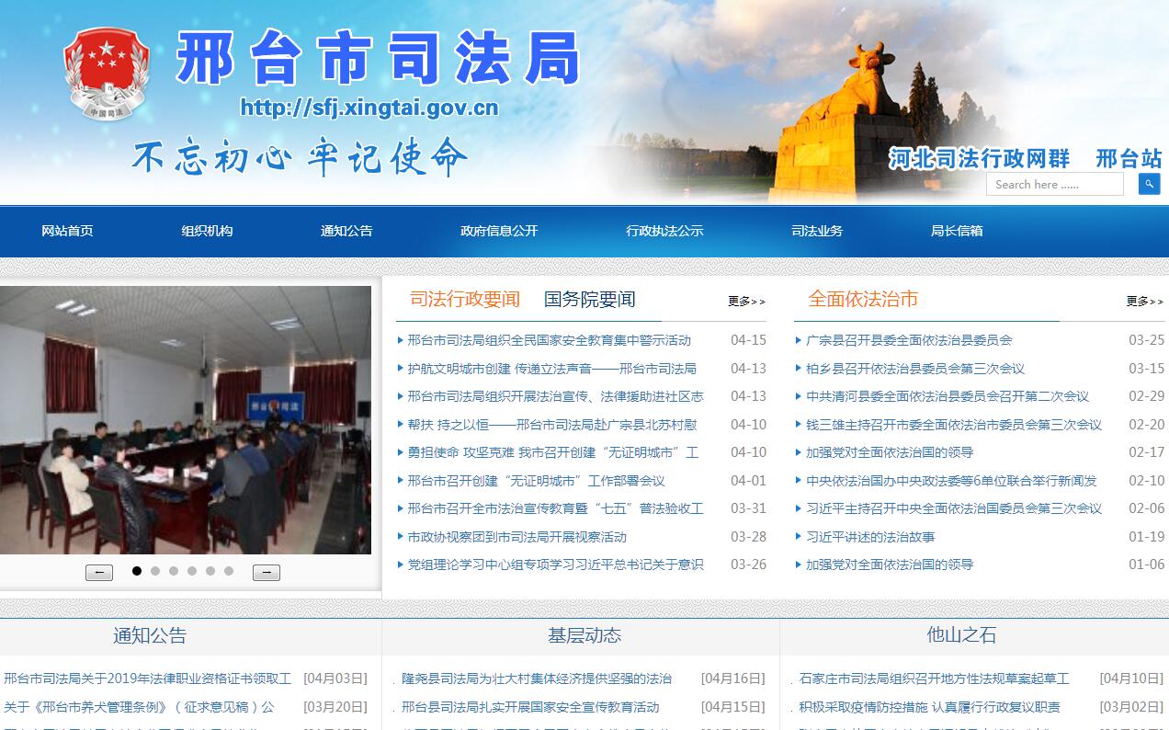Image resolution: width=1169 pixels, height=730 pixels.
Task: Open the 网站首页 navigation item
Action: tap(67, 231)
